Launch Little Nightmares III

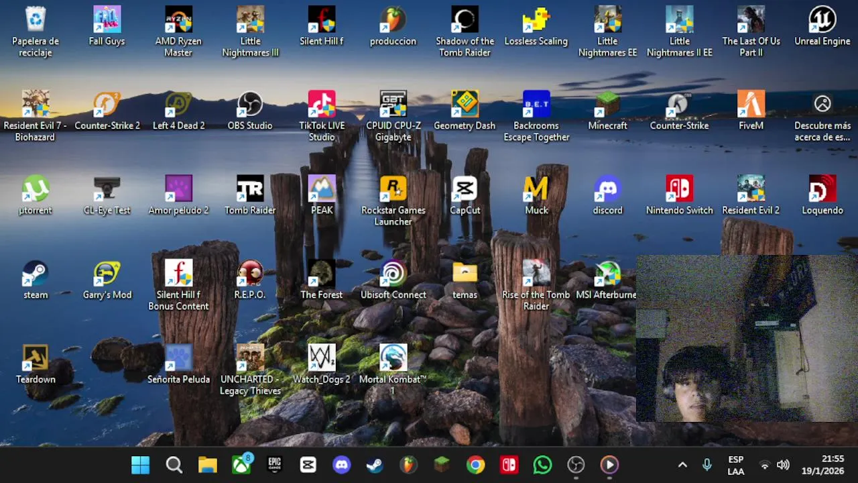coord(250,32)
